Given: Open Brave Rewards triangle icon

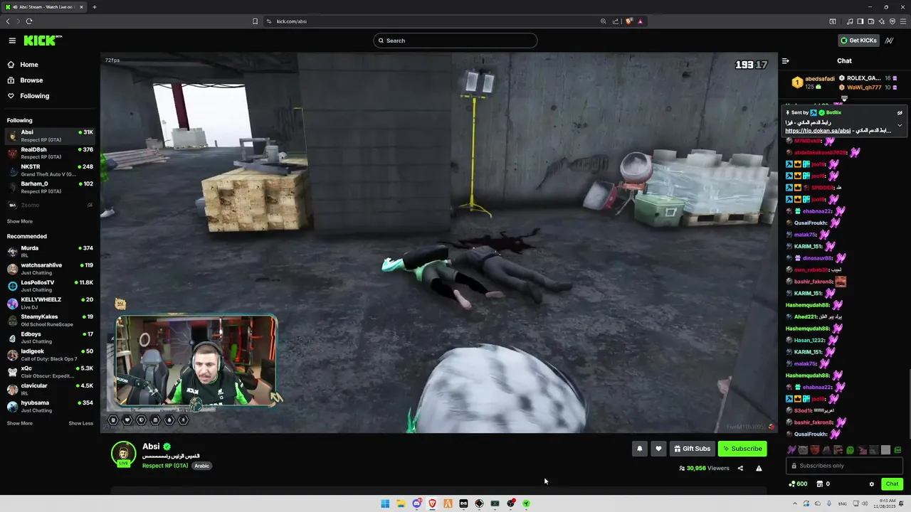Looking at the screenshot, I should (640, 21).
